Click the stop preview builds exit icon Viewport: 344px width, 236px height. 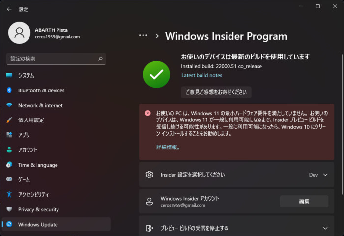(149, 228)
